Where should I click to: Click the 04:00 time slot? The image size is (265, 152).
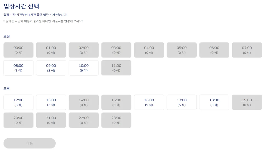[149, 50]
